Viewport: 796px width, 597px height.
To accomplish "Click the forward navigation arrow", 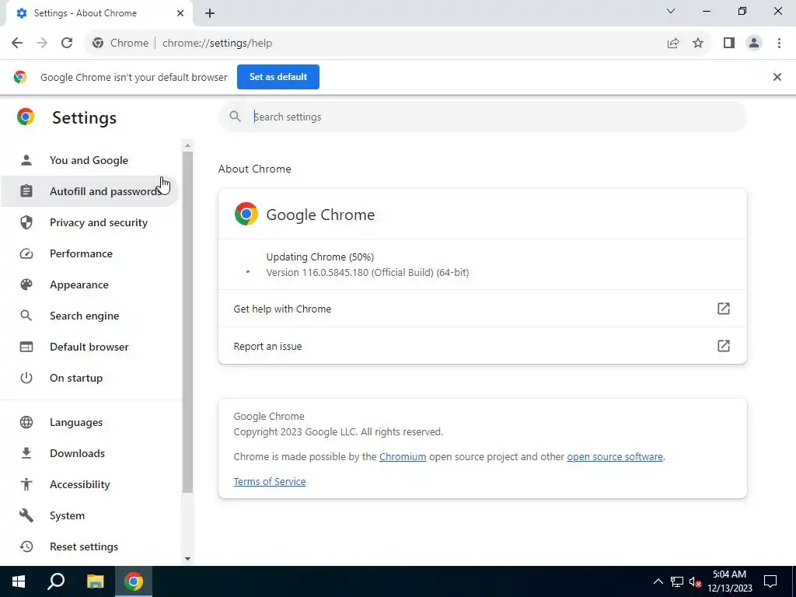I will tap(42, 44).
